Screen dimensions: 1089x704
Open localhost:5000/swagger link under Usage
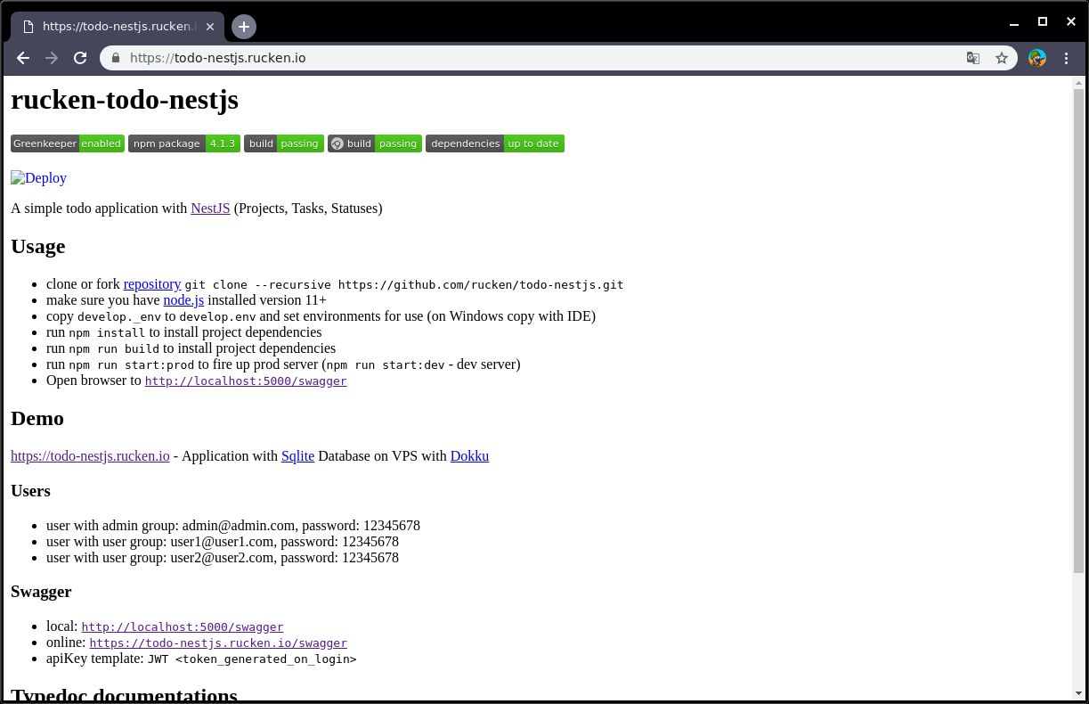(246, 381)
